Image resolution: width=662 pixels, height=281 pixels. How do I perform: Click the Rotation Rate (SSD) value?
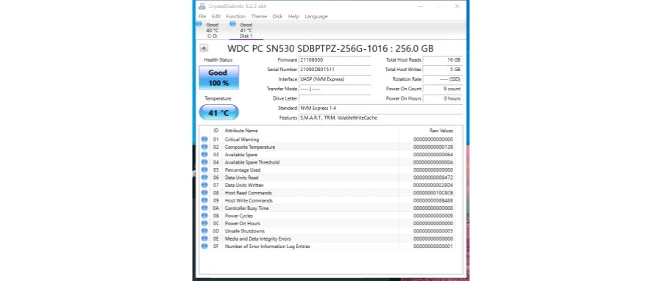pos(443,79)
